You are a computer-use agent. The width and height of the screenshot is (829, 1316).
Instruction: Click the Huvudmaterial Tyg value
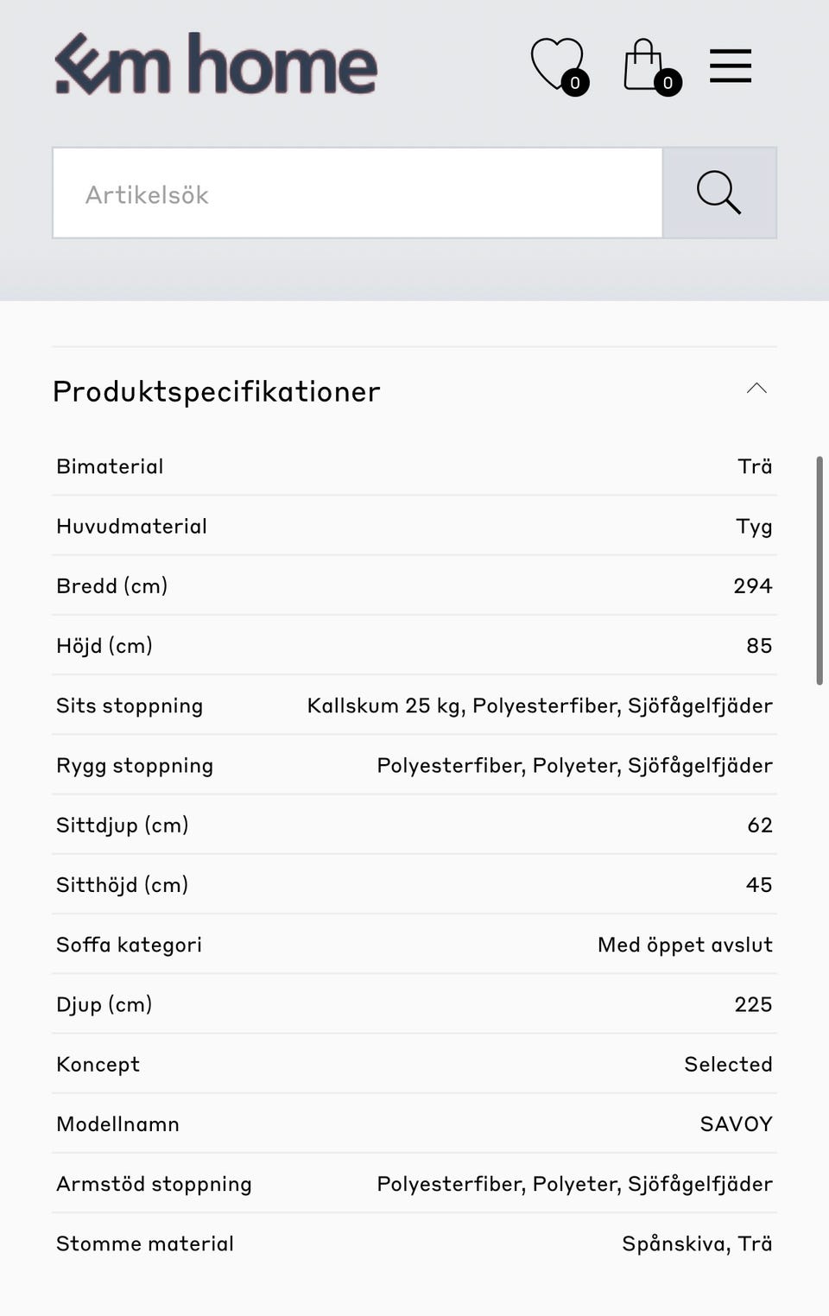[754, 527]
